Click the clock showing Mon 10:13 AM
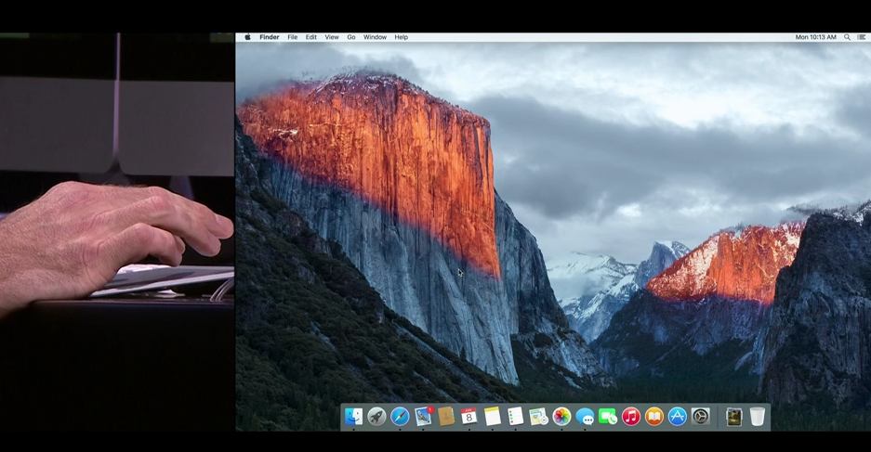 click(815, 37)
